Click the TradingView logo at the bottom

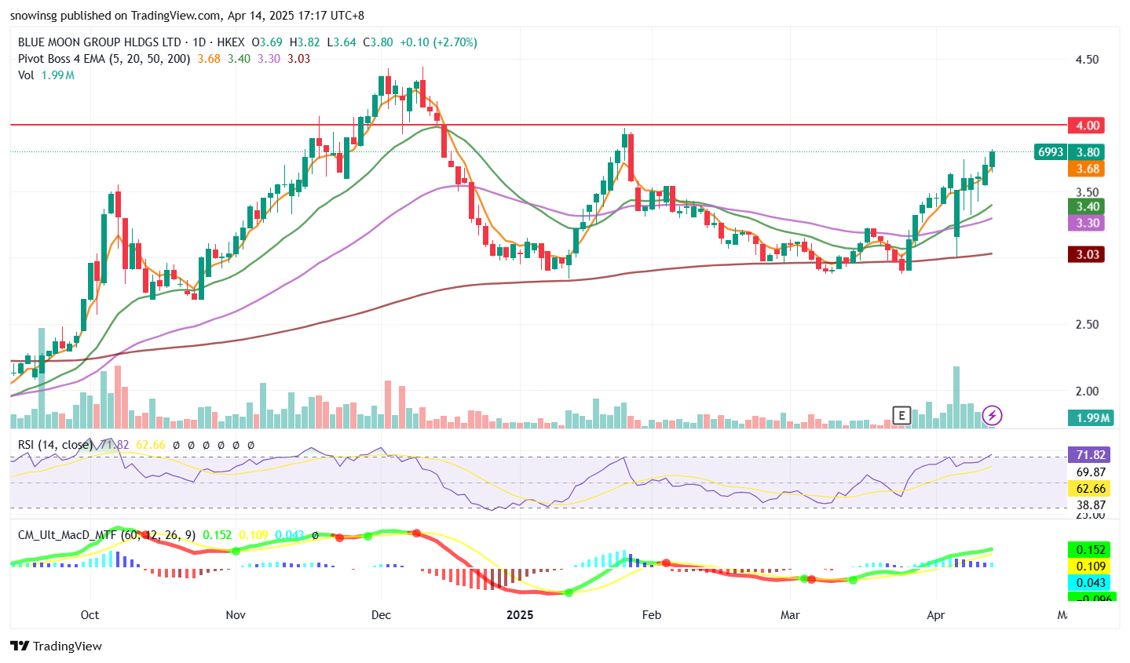click(57, 646)
